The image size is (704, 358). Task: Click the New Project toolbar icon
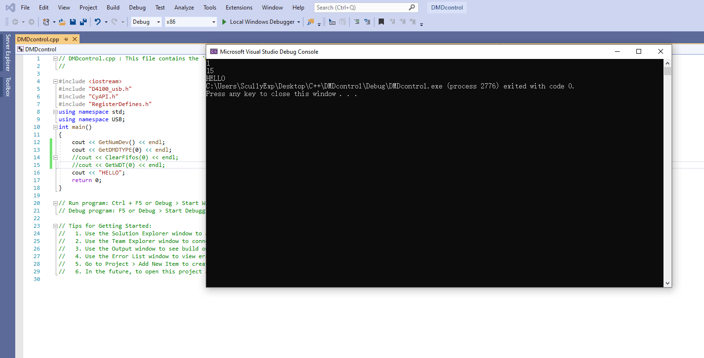[45, 22]
